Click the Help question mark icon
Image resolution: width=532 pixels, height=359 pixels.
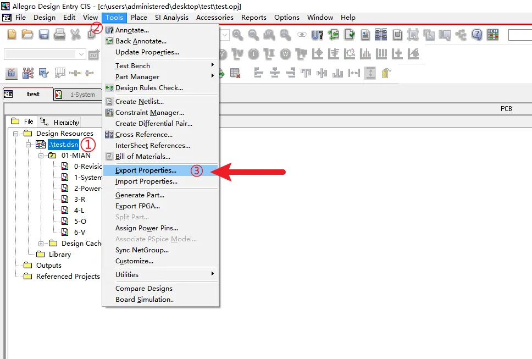476,35
